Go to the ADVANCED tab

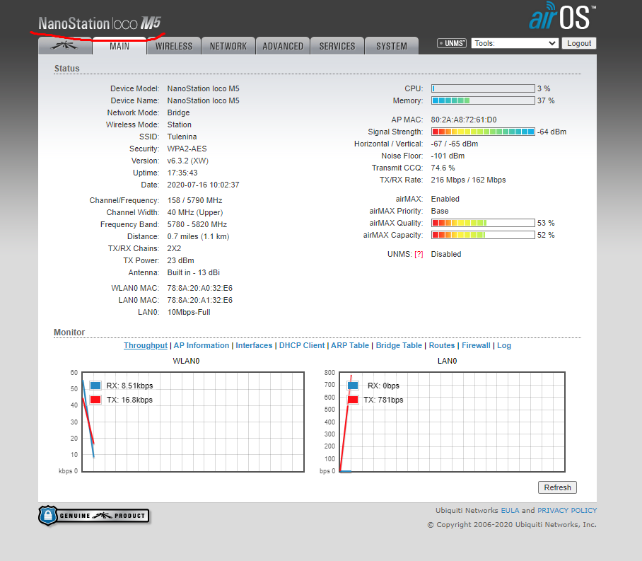[x=283, y=46]
